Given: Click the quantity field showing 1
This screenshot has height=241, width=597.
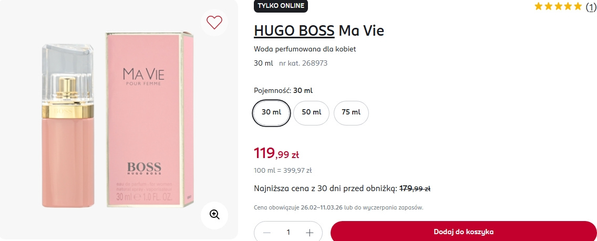Looking at the screenshot, I should [288, 233].
